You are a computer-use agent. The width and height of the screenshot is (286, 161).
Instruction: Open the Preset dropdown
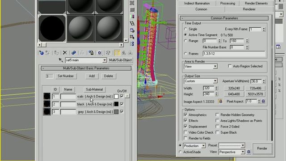click(243, 145)
